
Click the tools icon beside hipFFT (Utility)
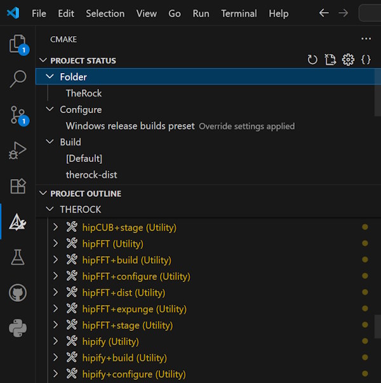click(x=72, y=243)
